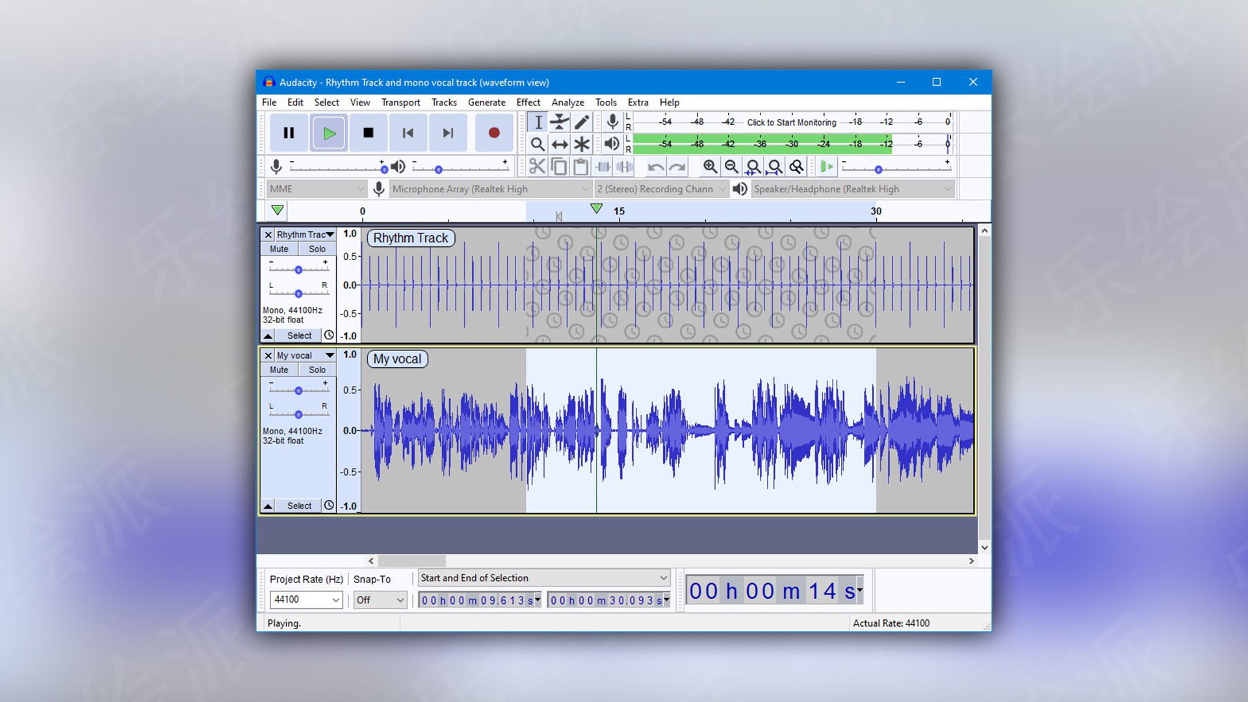Click the horizontal scrollbar thumb
Viewport: 1248px width, 702px height.
pos(411,561)
